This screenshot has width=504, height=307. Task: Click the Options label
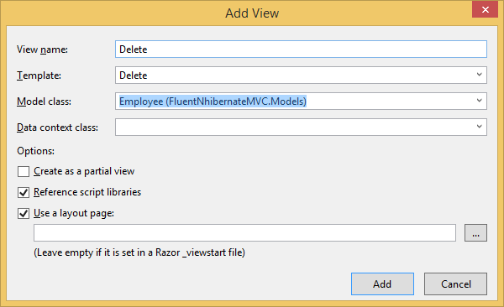[35, 151]
